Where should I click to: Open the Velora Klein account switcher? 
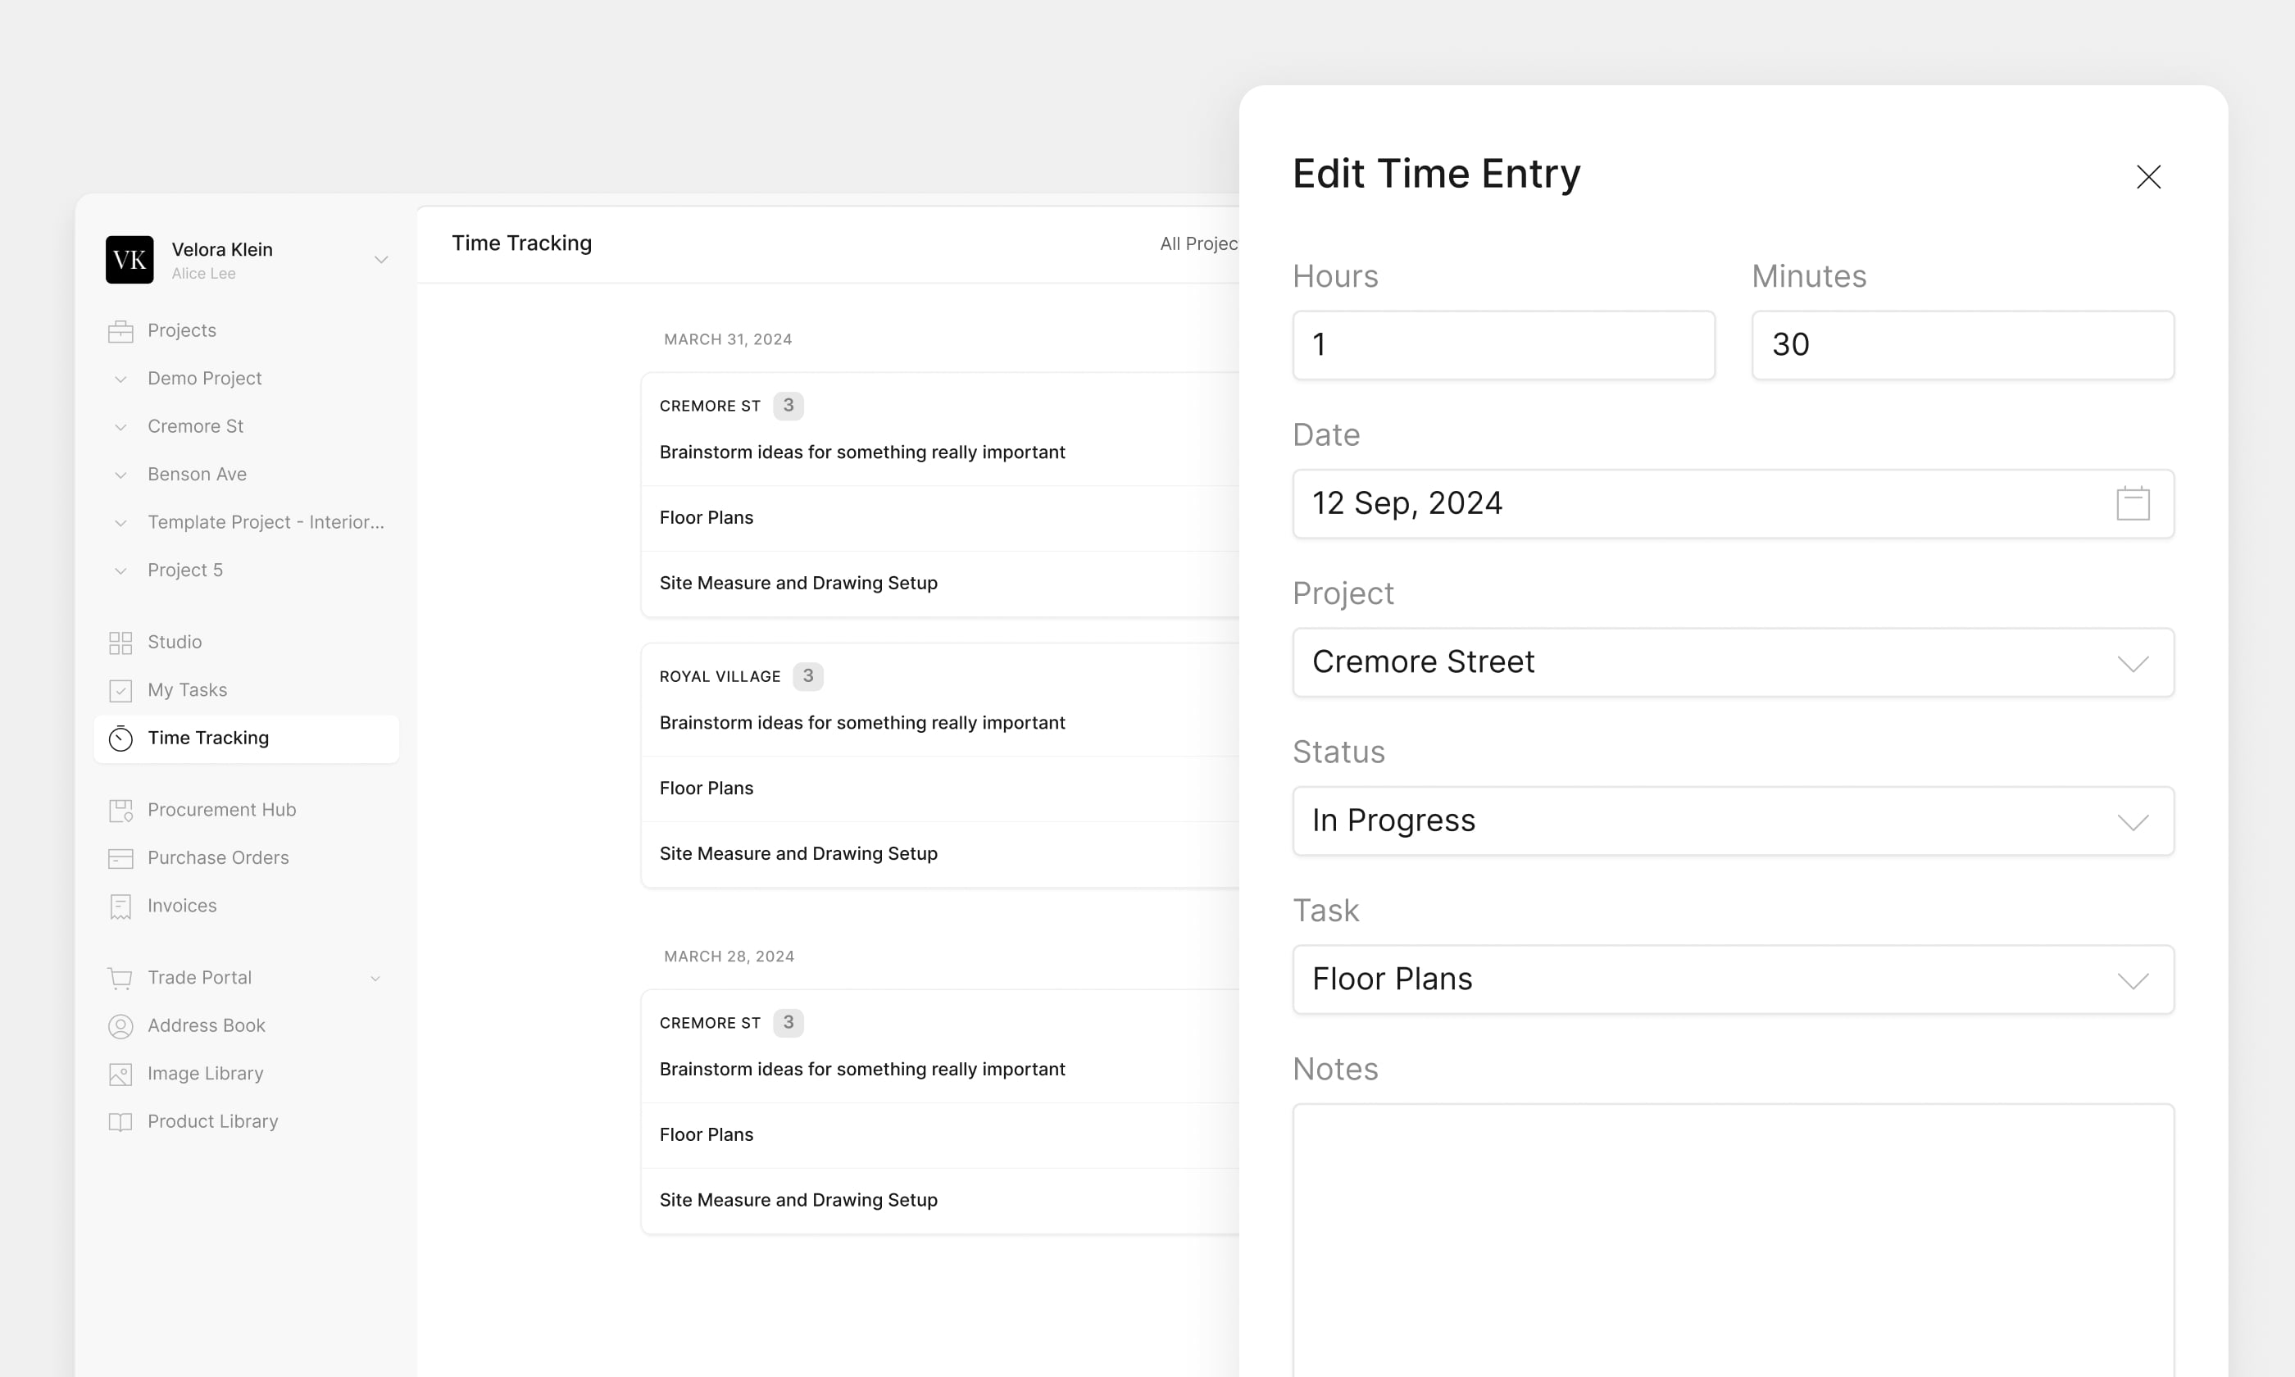247,260
